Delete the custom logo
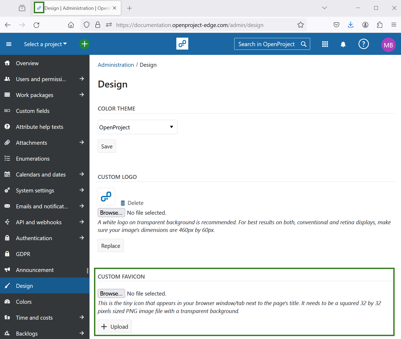Image resolution: width=401 pixels, height=339 pixels. click(x=132, y=203)
